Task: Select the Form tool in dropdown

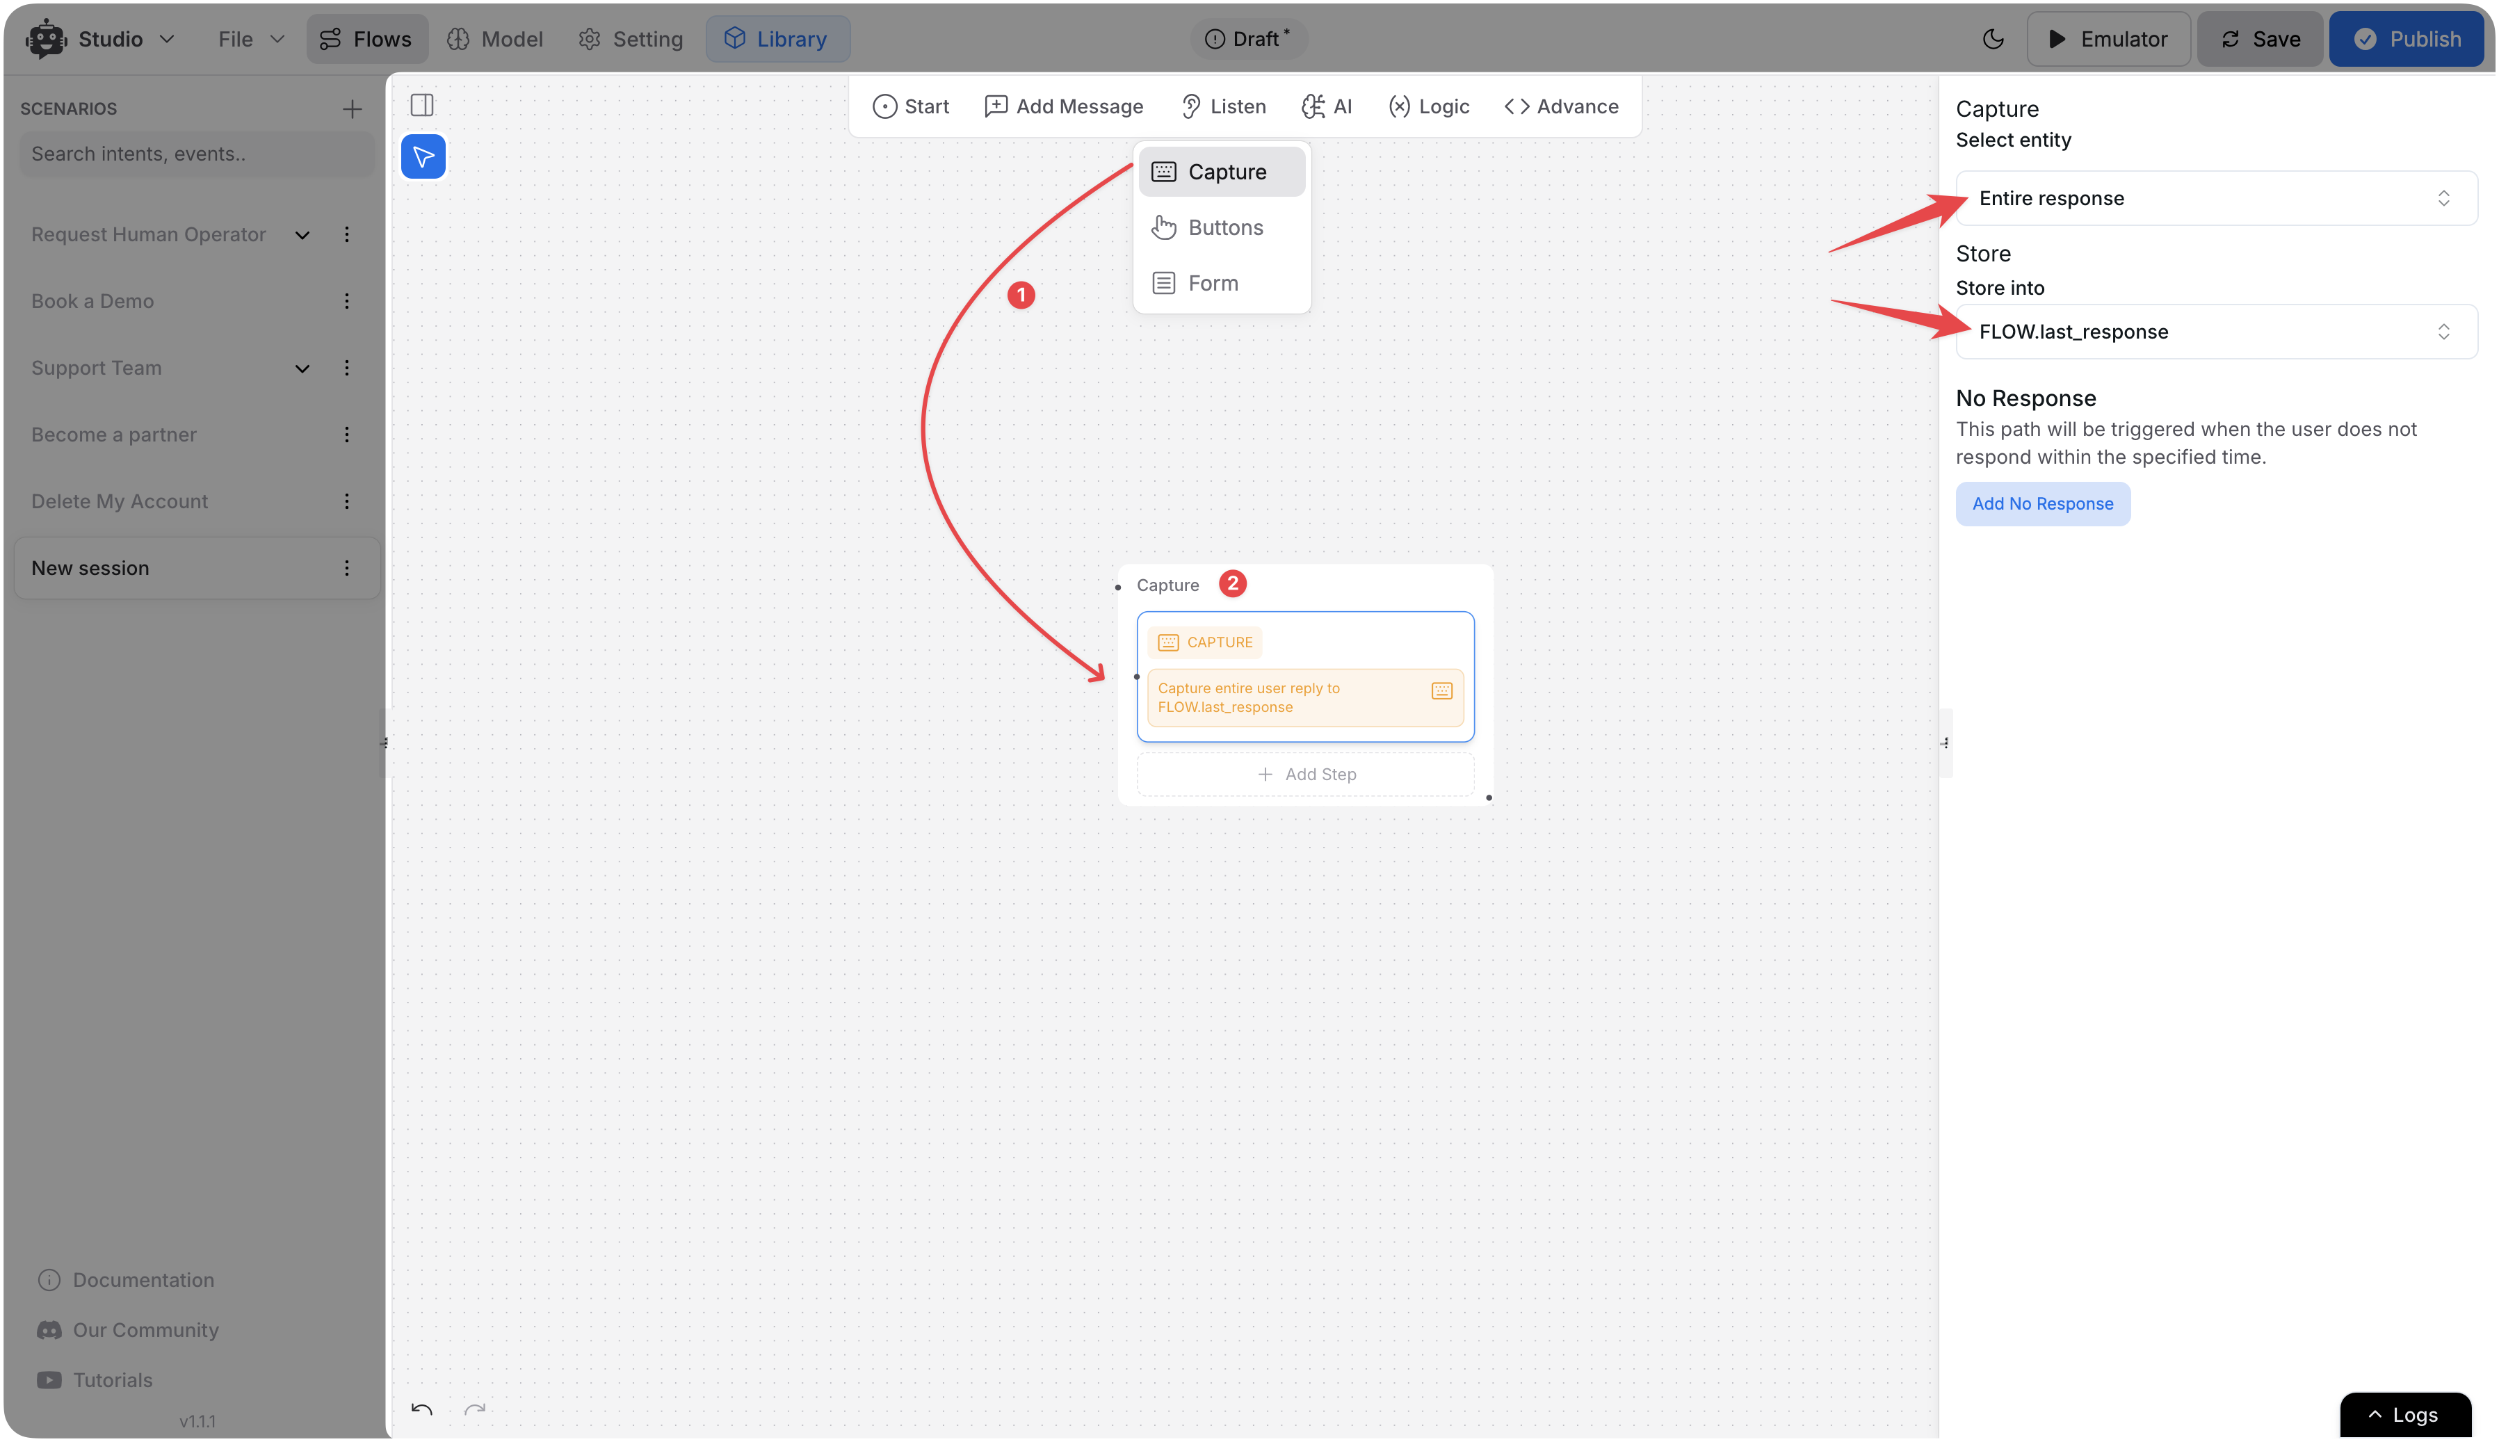Action: pos(1213,282)
